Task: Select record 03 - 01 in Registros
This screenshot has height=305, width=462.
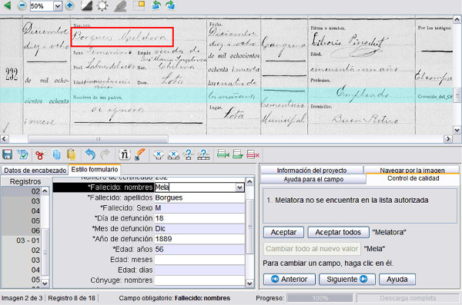Action: pyautogui.click(x=28, y=240)
